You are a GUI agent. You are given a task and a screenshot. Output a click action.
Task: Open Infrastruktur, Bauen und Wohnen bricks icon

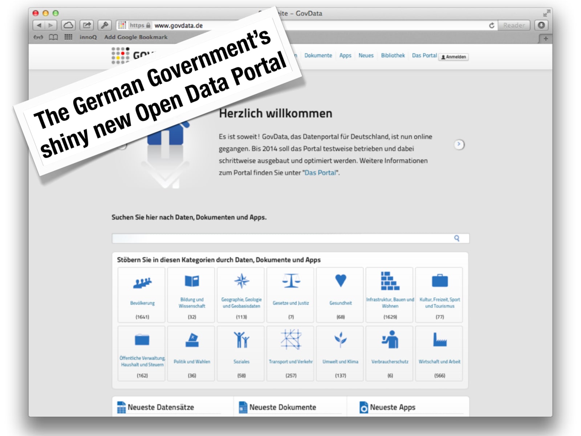[x=390, y=281]
